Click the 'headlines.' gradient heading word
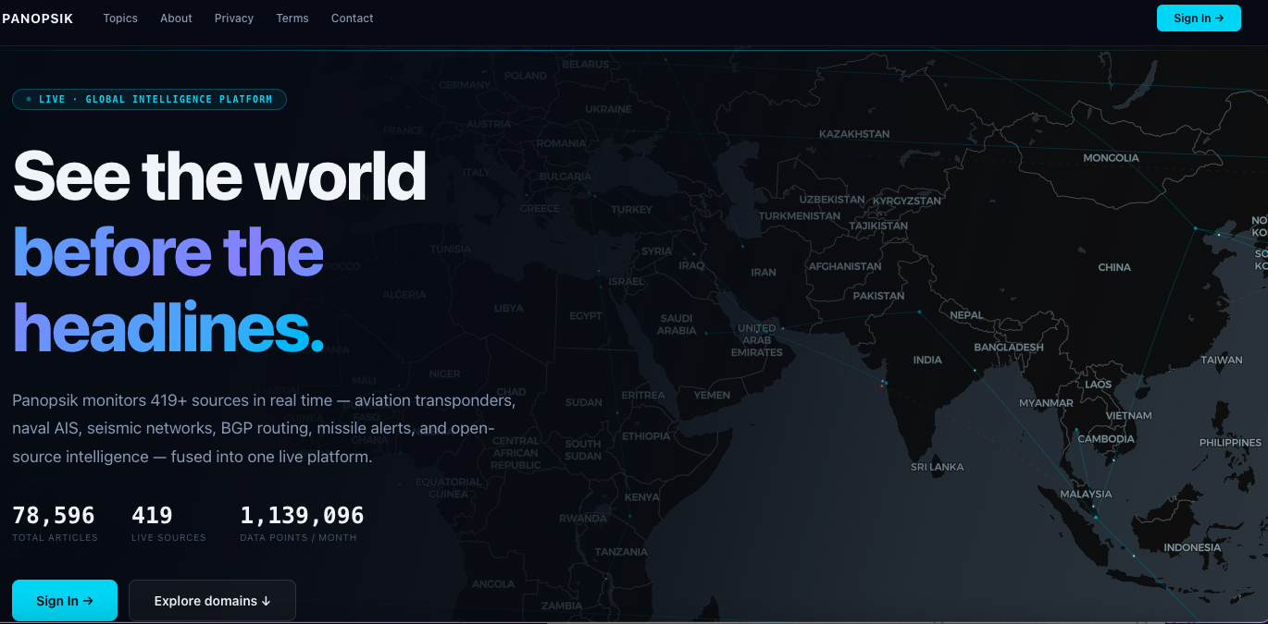 168,327
